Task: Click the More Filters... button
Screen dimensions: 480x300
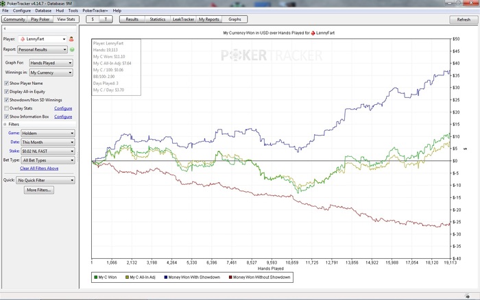Action: click(39, 190)
